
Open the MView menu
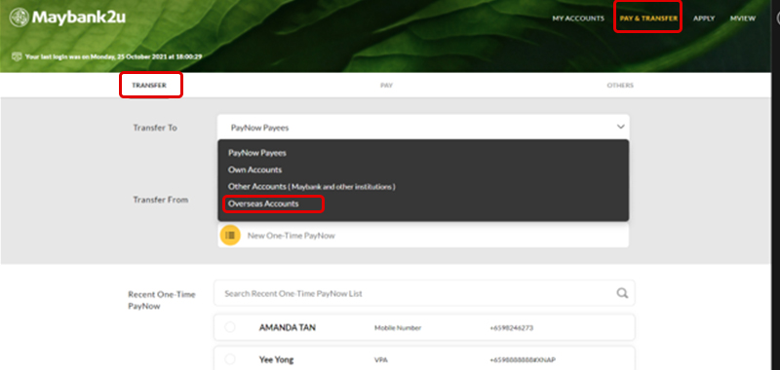[x=743, y=18]
